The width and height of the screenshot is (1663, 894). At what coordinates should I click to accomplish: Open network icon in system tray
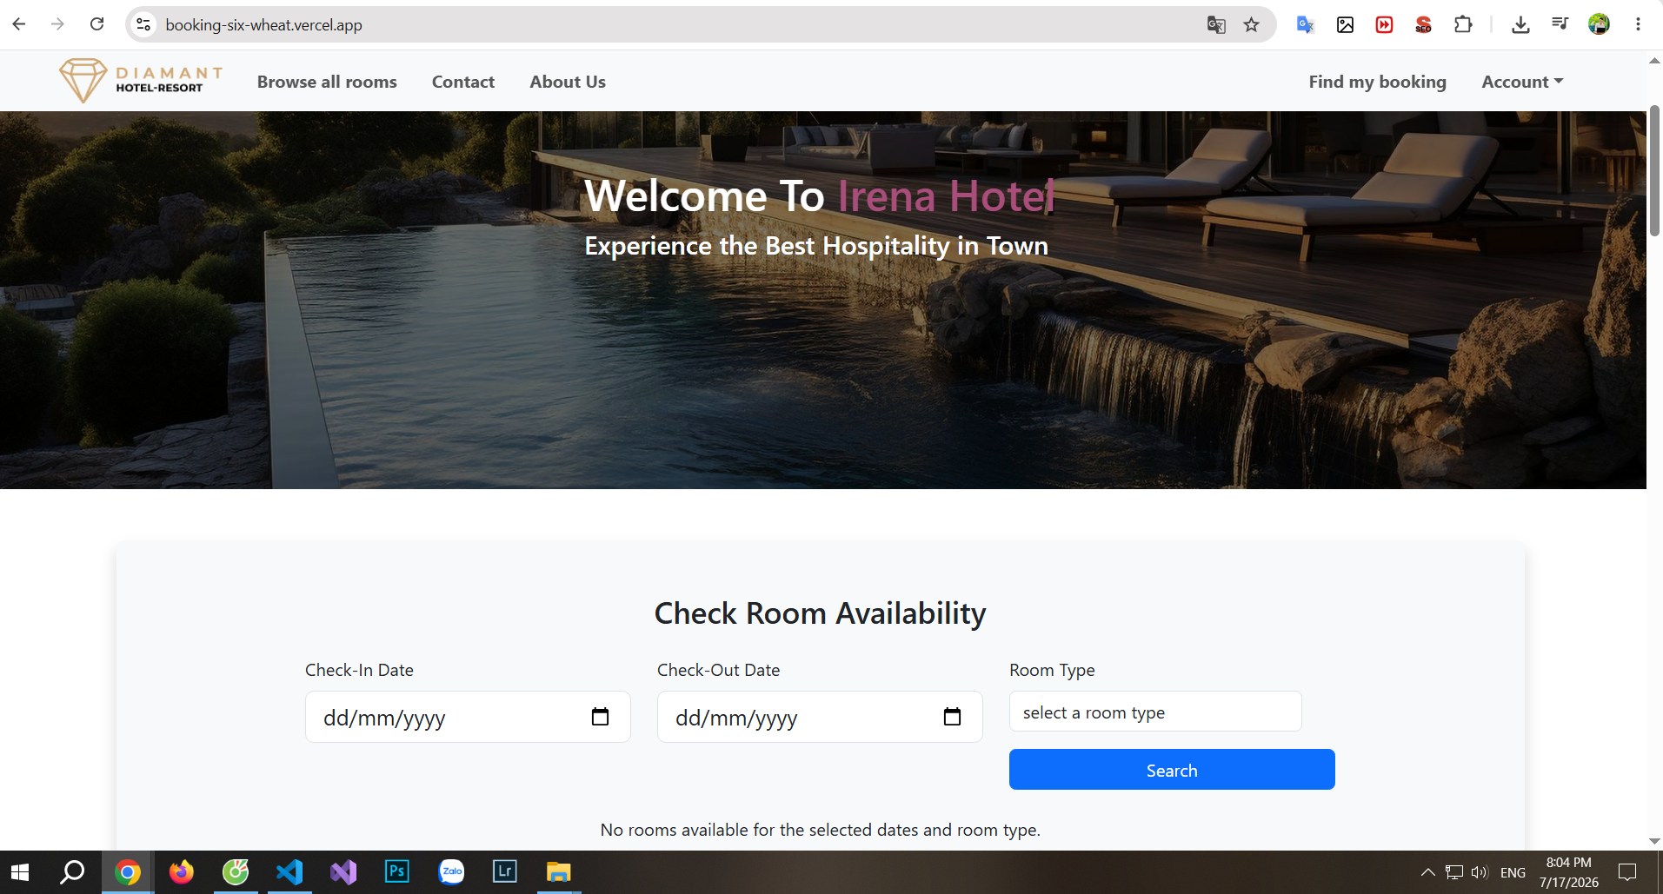pos(1454,872)
